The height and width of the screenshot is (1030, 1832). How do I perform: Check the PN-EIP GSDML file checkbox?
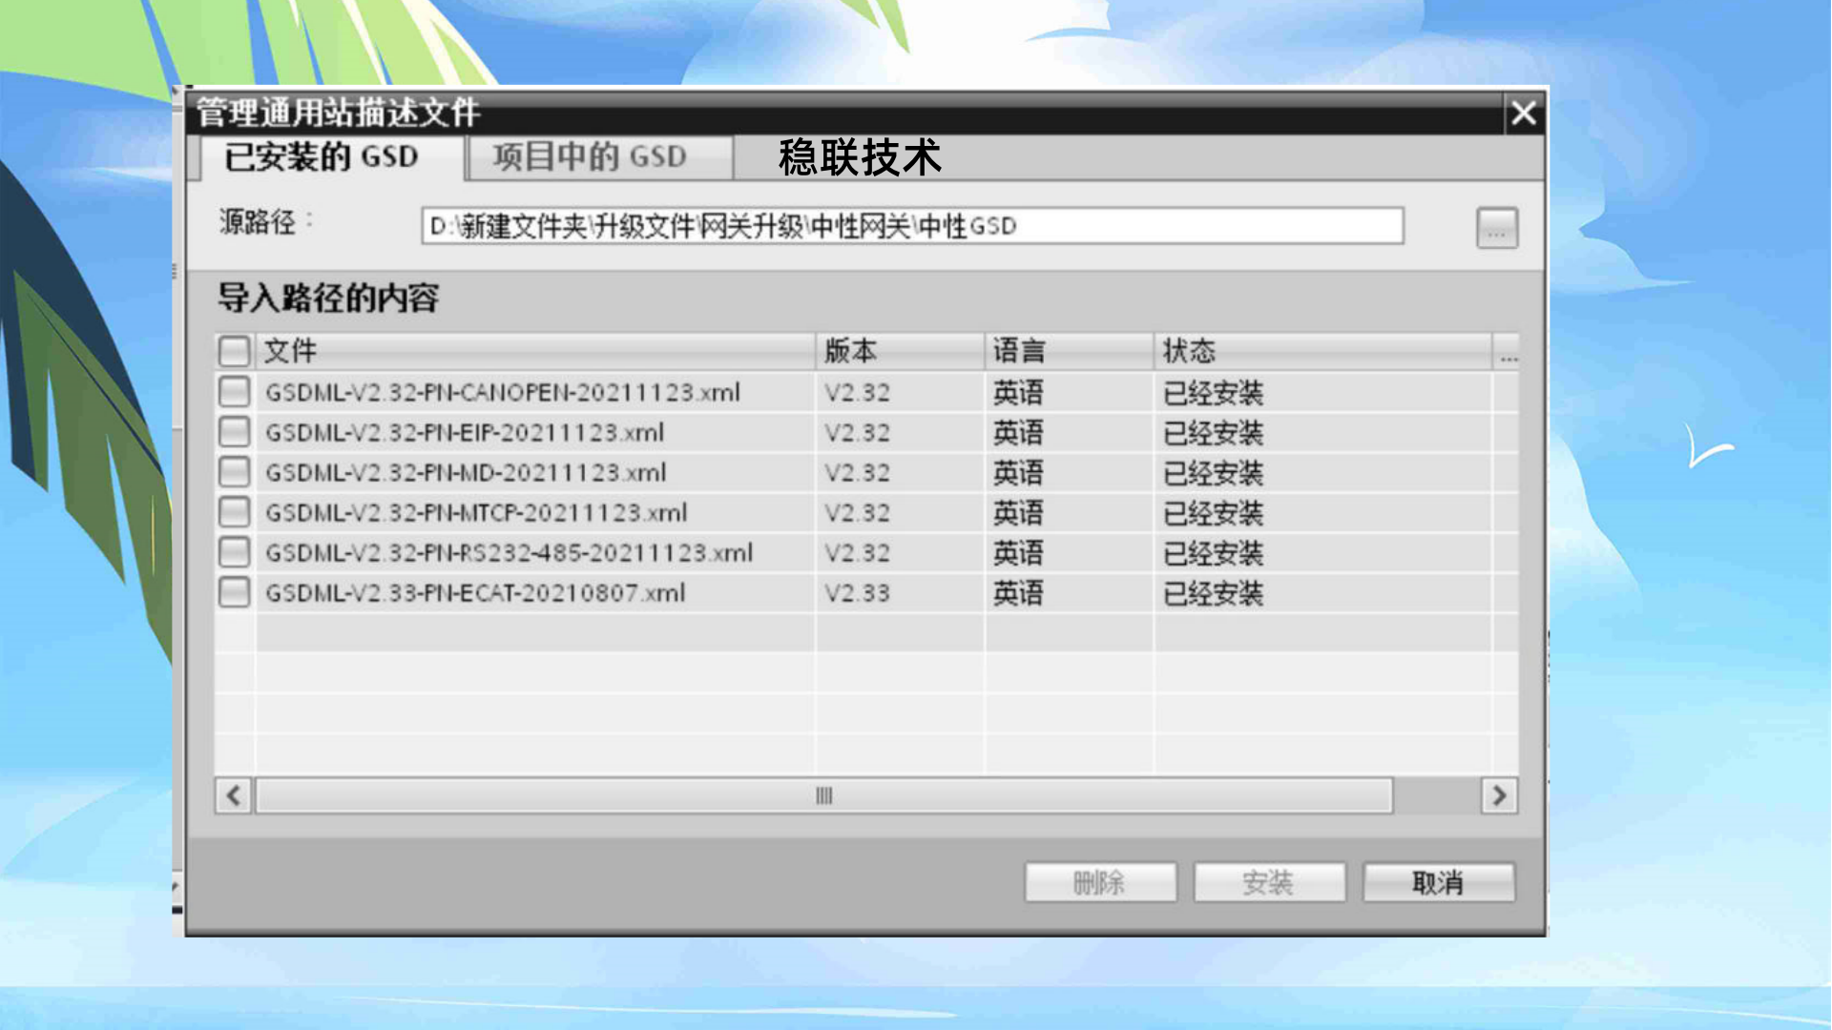[x=234, y=432]
